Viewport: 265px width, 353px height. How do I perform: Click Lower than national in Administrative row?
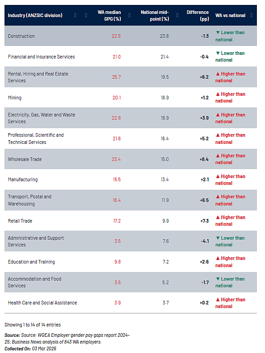(230, 241)
